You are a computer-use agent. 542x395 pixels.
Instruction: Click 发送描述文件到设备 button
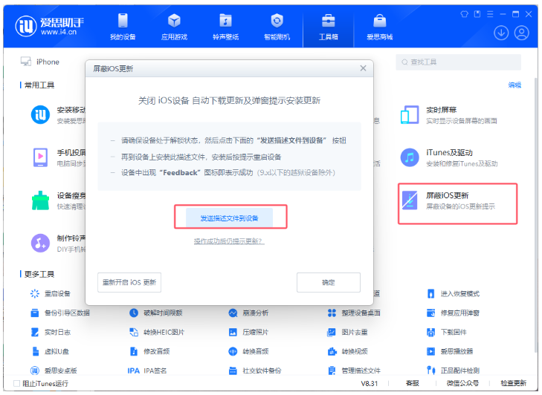[x=229, y=218]
